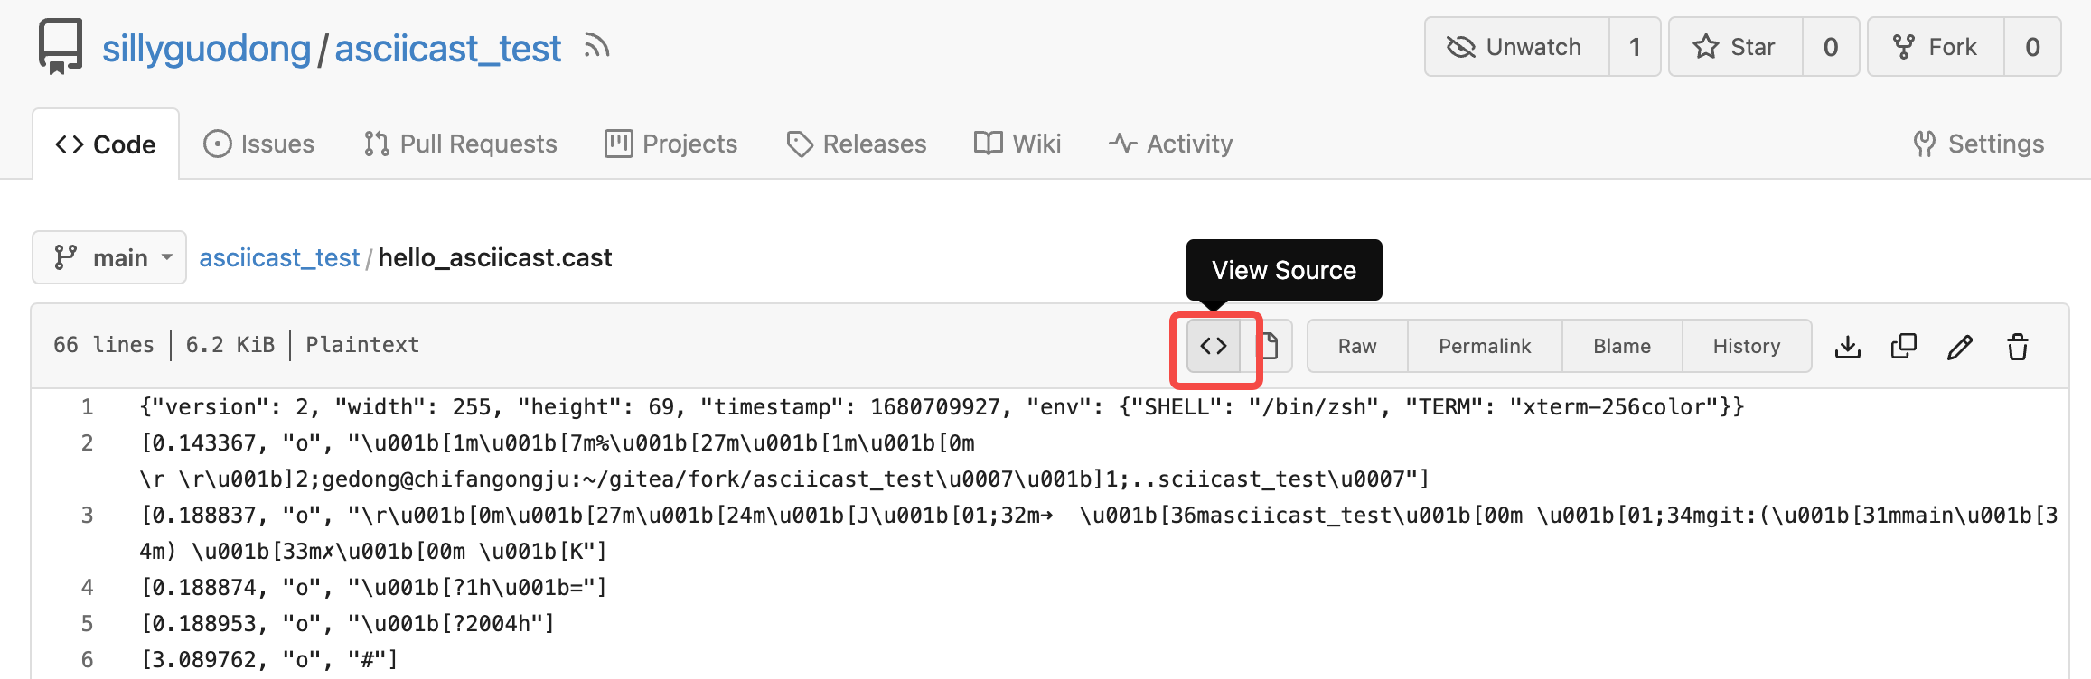Click line number 2
2091x679 pixels.
click(x=88, y=443)
